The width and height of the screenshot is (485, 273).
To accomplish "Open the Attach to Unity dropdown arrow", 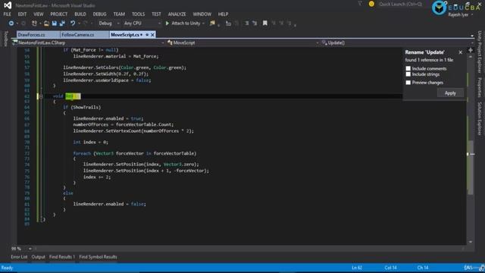I will click(203, 24).
